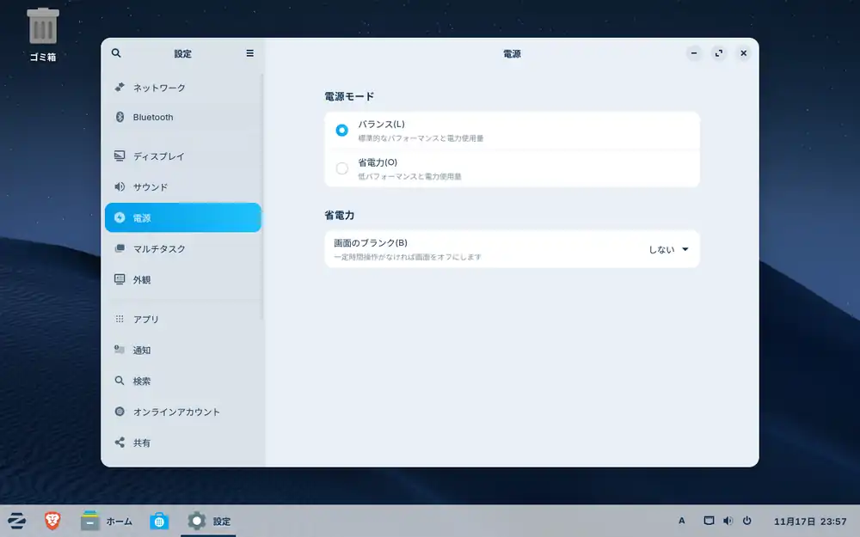Click the search icon in settings header
This screenshot has height=537, width=860.
click(116, 53)
